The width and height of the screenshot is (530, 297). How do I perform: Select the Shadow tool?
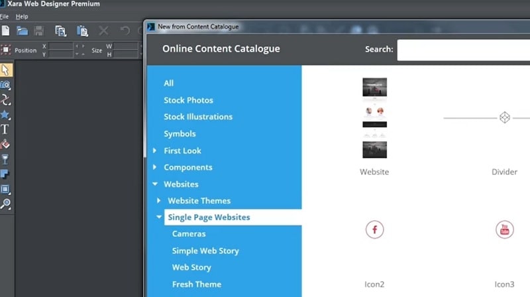(x=5, y=174)
